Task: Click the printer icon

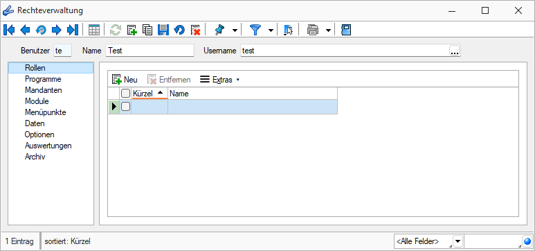Action: tap(313, 30)
